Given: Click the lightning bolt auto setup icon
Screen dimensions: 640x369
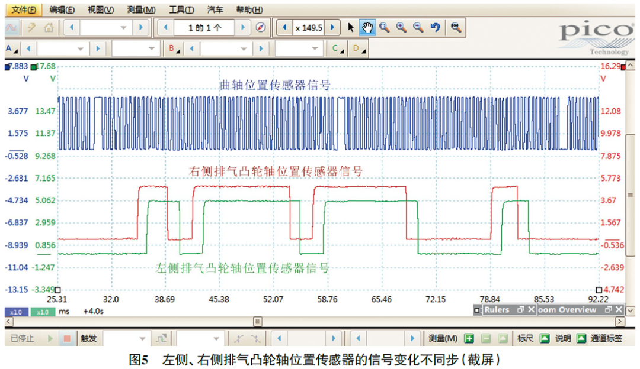Looking at the screenshot, I should tap(31, 28).
